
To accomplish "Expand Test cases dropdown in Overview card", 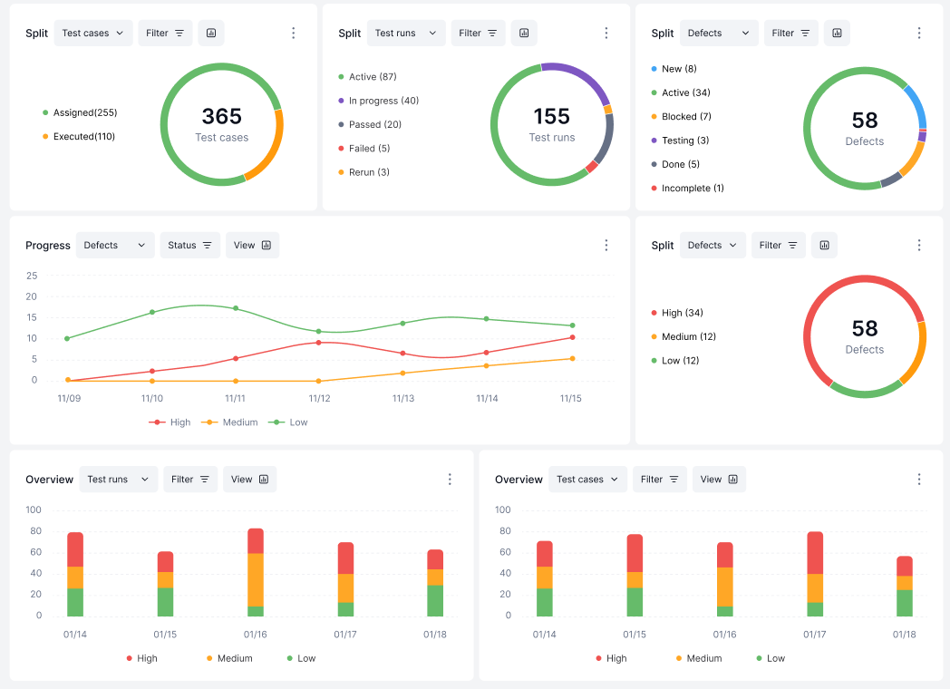I will pyautogui.click(x=587, y=479).
